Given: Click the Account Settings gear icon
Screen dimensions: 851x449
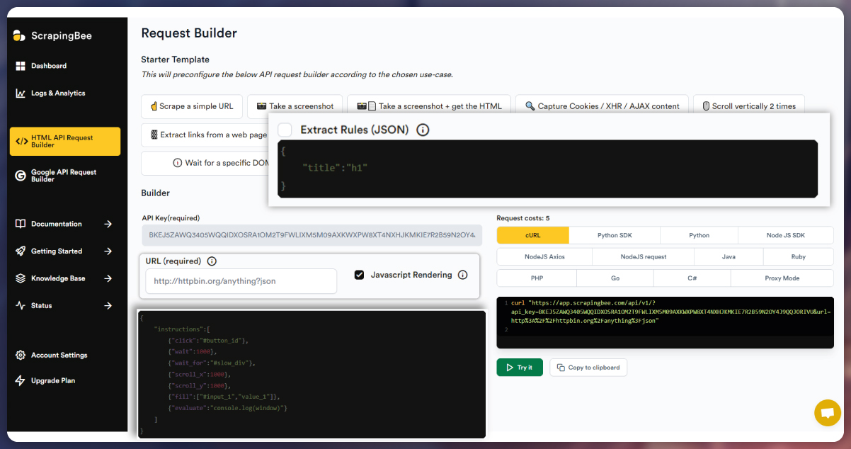Looking at the screenshot, I should coord(21,356).
